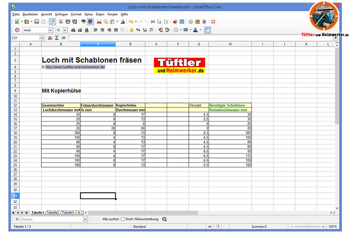
Task: Toggle Bold formatting
Action: click(x=73, y=30)
